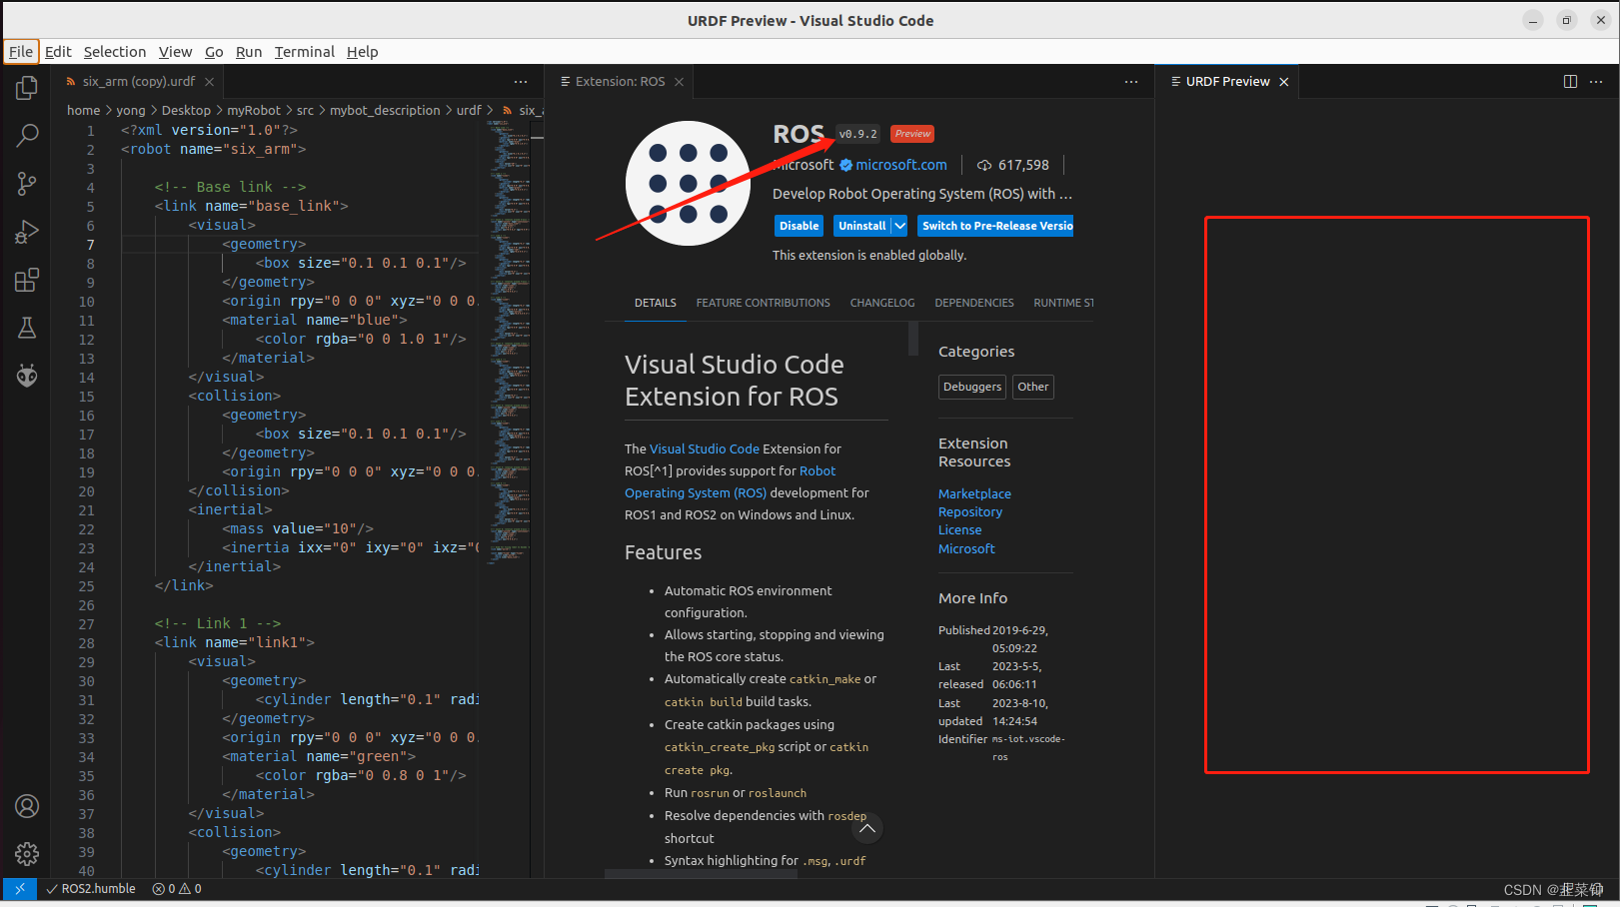Click the robot name="six_arm" code line
This screenshot has width=1620, height=907.
(x=213, y=150)
